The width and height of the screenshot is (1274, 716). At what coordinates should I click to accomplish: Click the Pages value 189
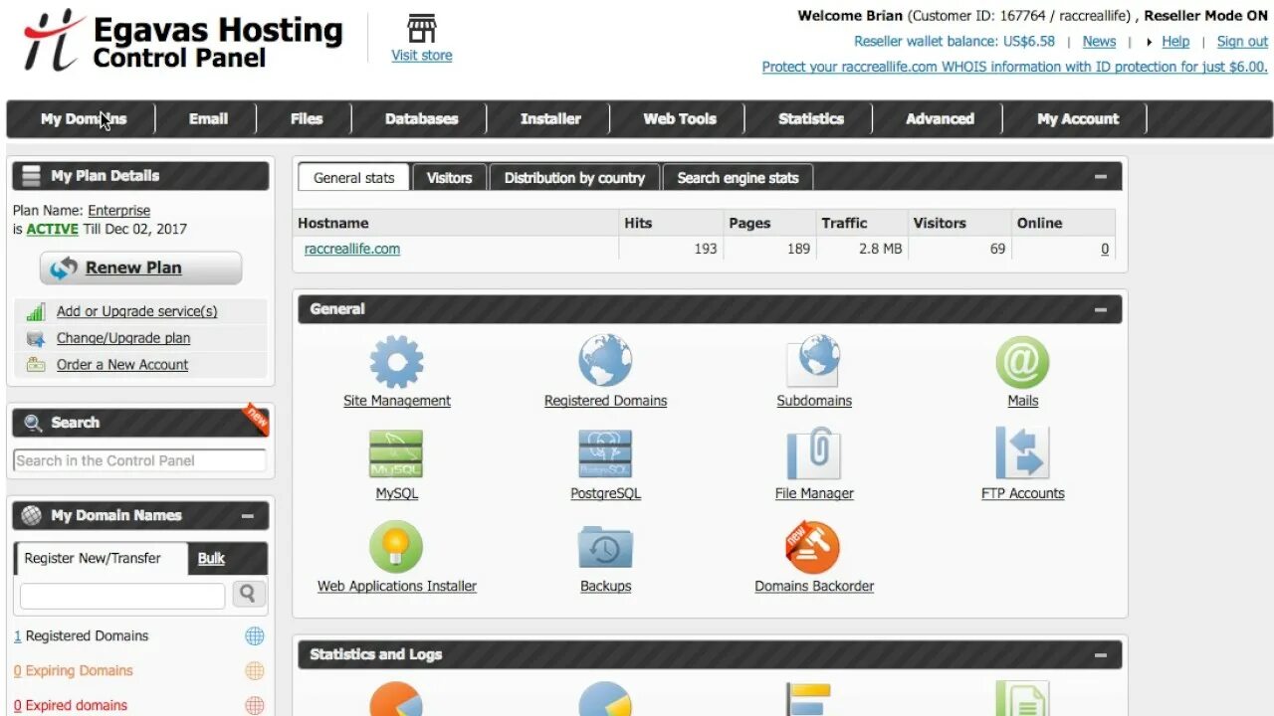(x=798, y=250)
